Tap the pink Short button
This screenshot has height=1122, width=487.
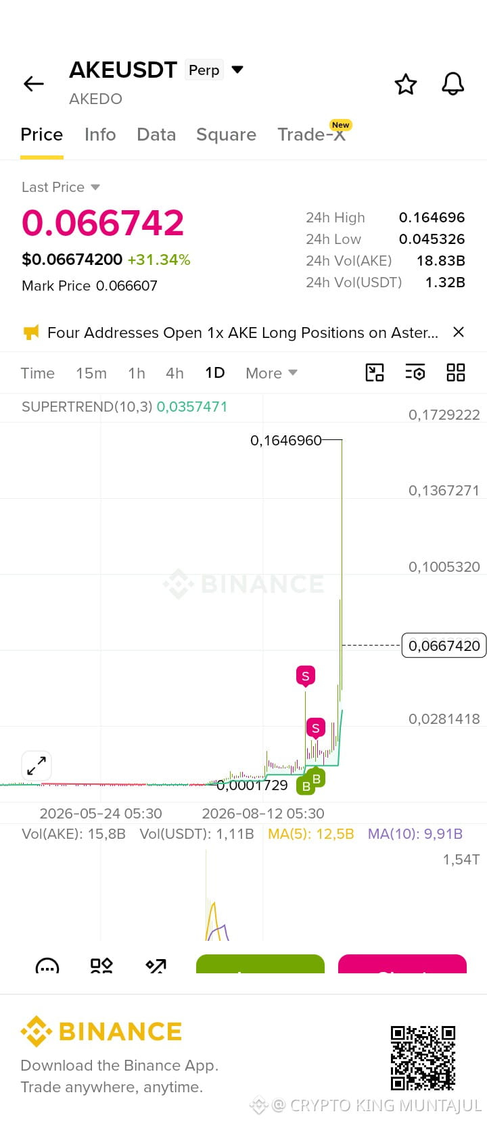coord(402,964)
